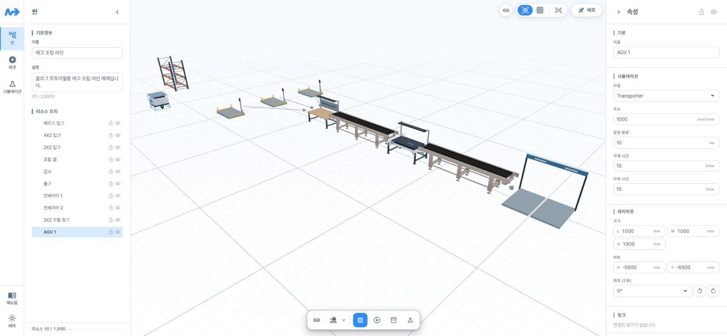Click the 배포 (deploy) button
The image size is (727, 336).
[587, 10]
